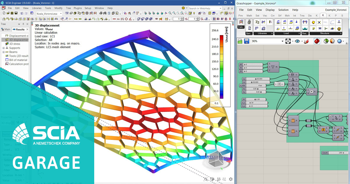
Task: Click blue cross node icon in Structure panel
Action: tap(320, 22)
